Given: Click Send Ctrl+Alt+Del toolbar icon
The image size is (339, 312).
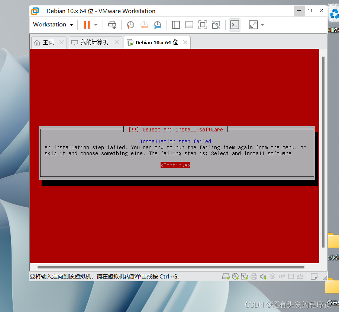Looking at the screenshot, I should pyautogui.click(x=112, y=25).
